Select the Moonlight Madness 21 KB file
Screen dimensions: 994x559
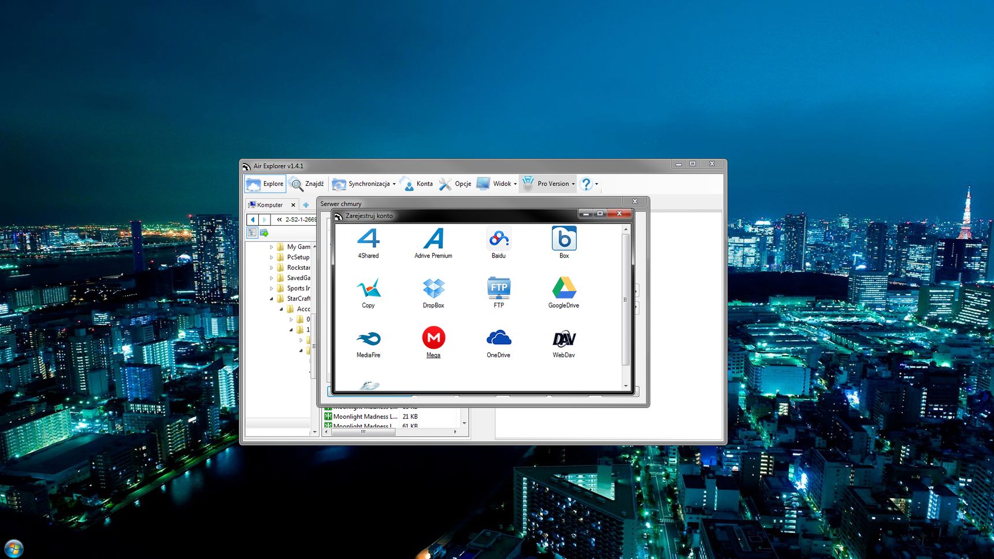pos(371,416)
